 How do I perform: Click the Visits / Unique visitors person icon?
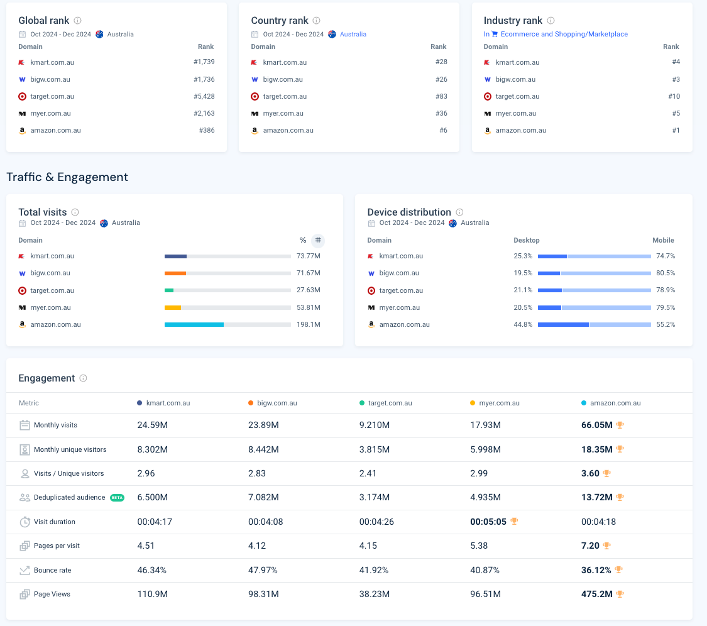[x=25, y=473]
